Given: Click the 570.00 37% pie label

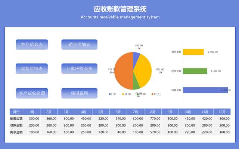Looking at the screenshot, I should pyautogui.click(x=160, y=71).
